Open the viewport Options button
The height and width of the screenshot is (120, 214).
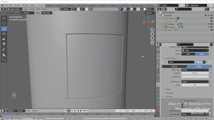click(150, 13)
